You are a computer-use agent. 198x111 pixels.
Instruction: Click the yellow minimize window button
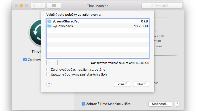click(x=21, y=5)
